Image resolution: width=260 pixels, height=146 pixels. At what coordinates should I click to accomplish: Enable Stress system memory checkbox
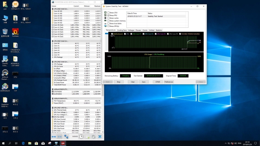108,21
